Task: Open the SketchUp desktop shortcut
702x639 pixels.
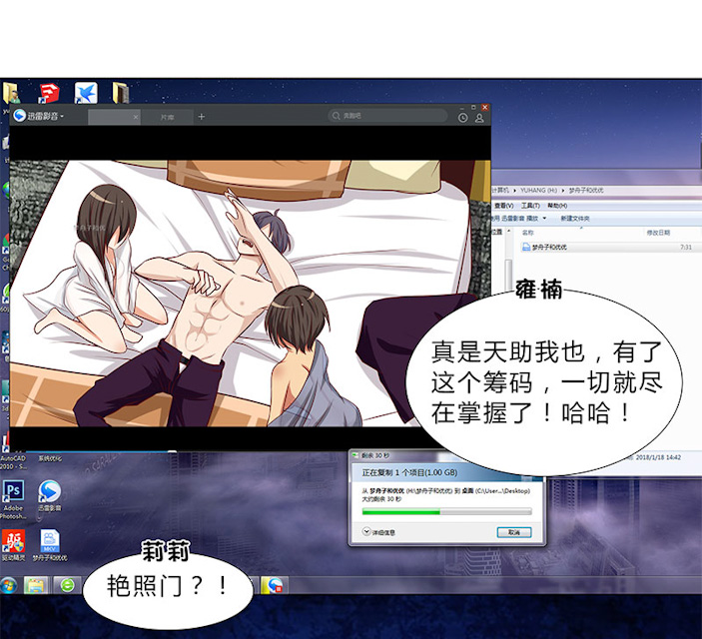Action: (x=49, y=92)
